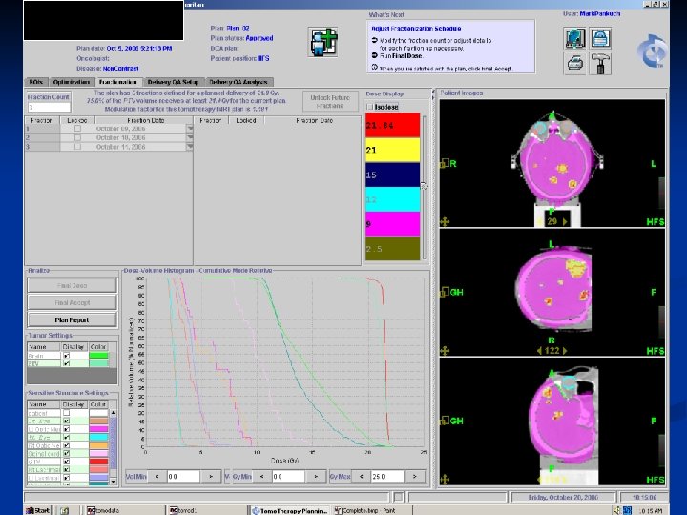Click the pan arrows icon in axial view
The width and height of the screenshot is (687, 515).
(x=445, y=221)
